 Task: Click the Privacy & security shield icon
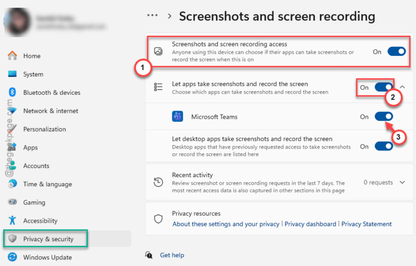pyautogui.click(x=12, y=239)
